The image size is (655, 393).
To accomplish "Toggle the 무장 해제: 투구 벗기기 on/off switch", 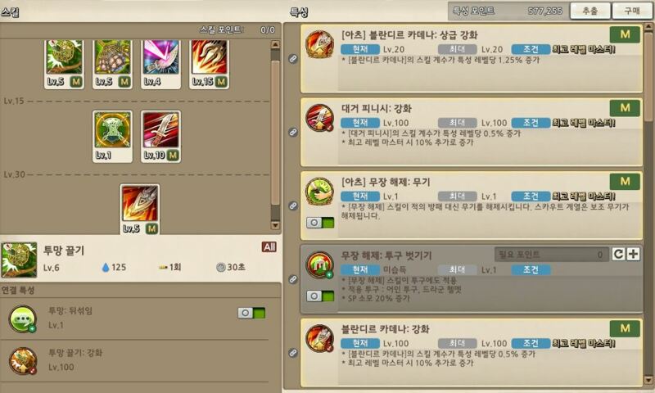I will pos(320,296).
